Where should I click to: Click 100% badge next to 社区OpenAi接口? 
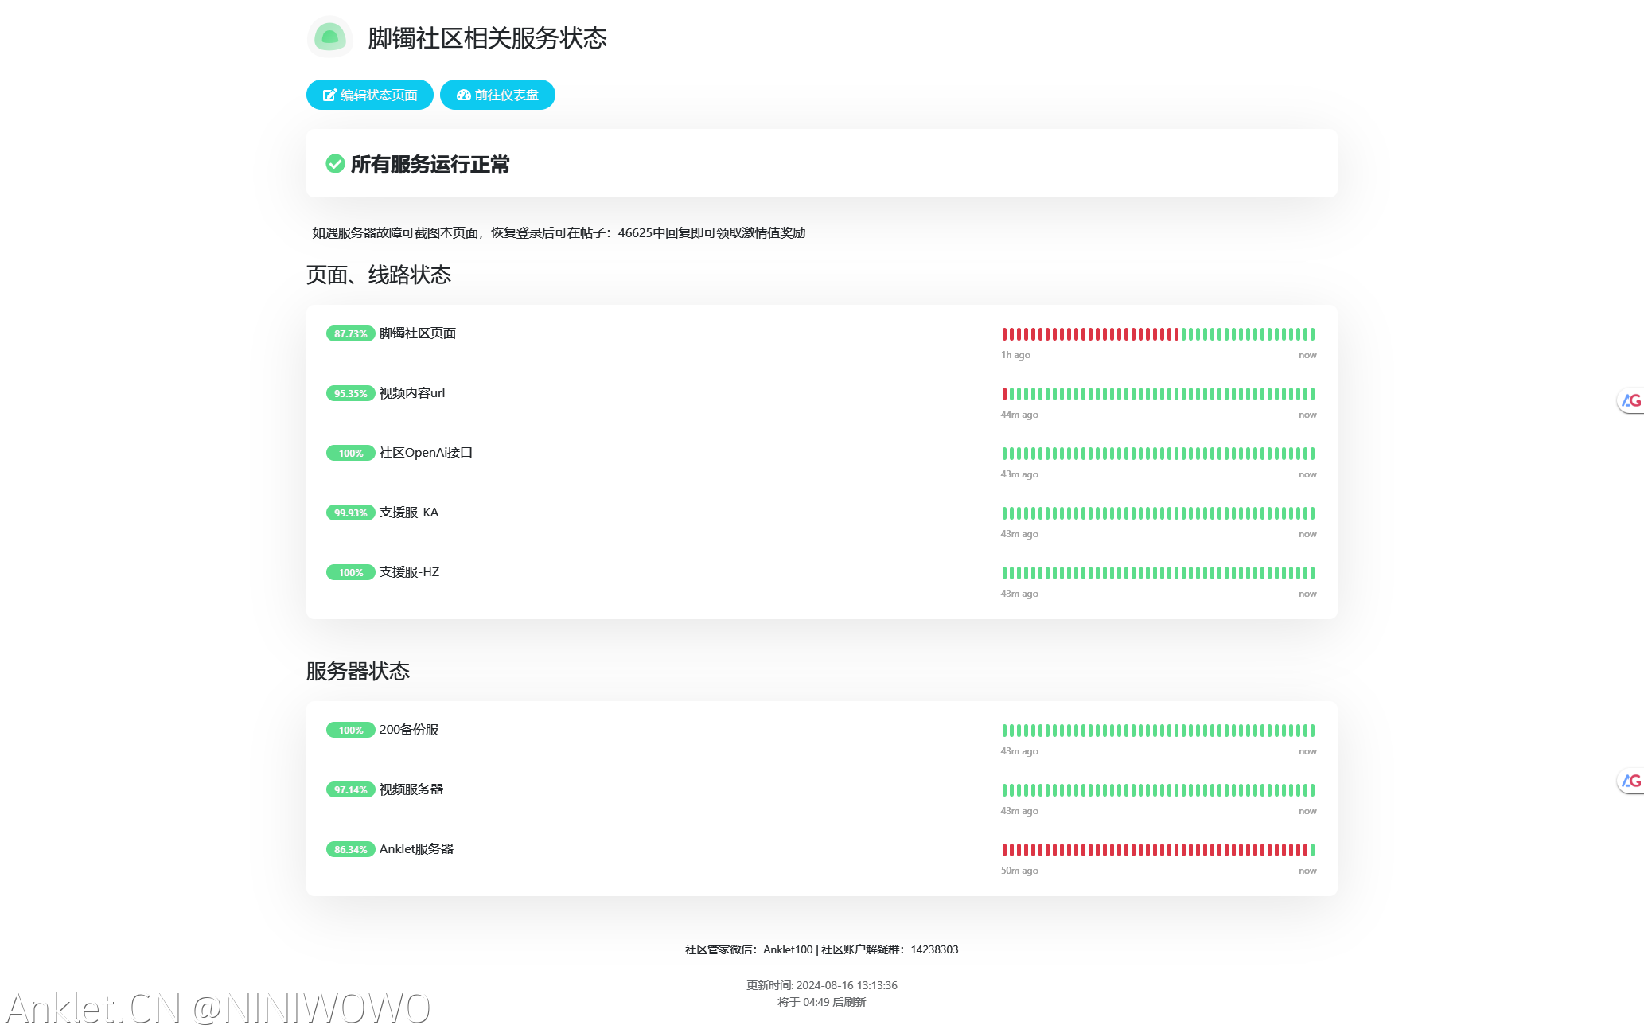tap(350, 453)
